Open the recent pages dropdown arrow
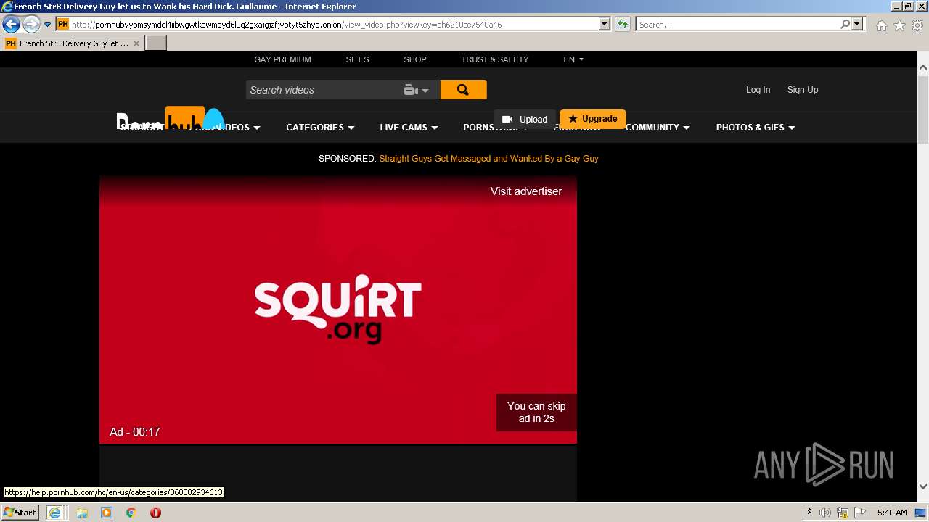The image size is (929, 522). 47,25
